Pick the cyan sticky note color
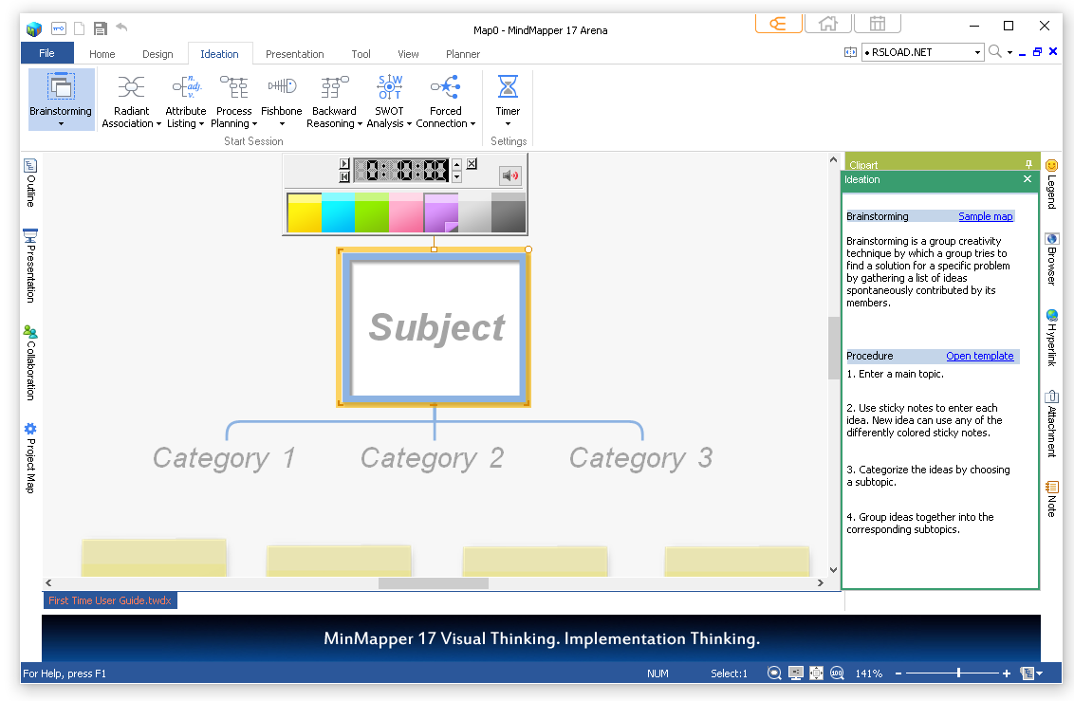Viewport: 1074px width, 701px height. tap(339, 212)
